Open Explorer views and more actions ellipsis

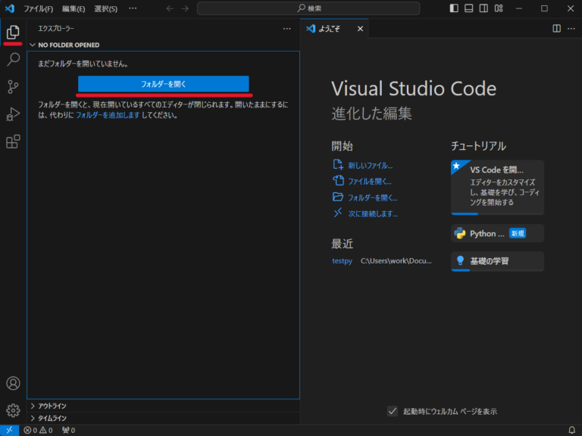click(287, 29)
